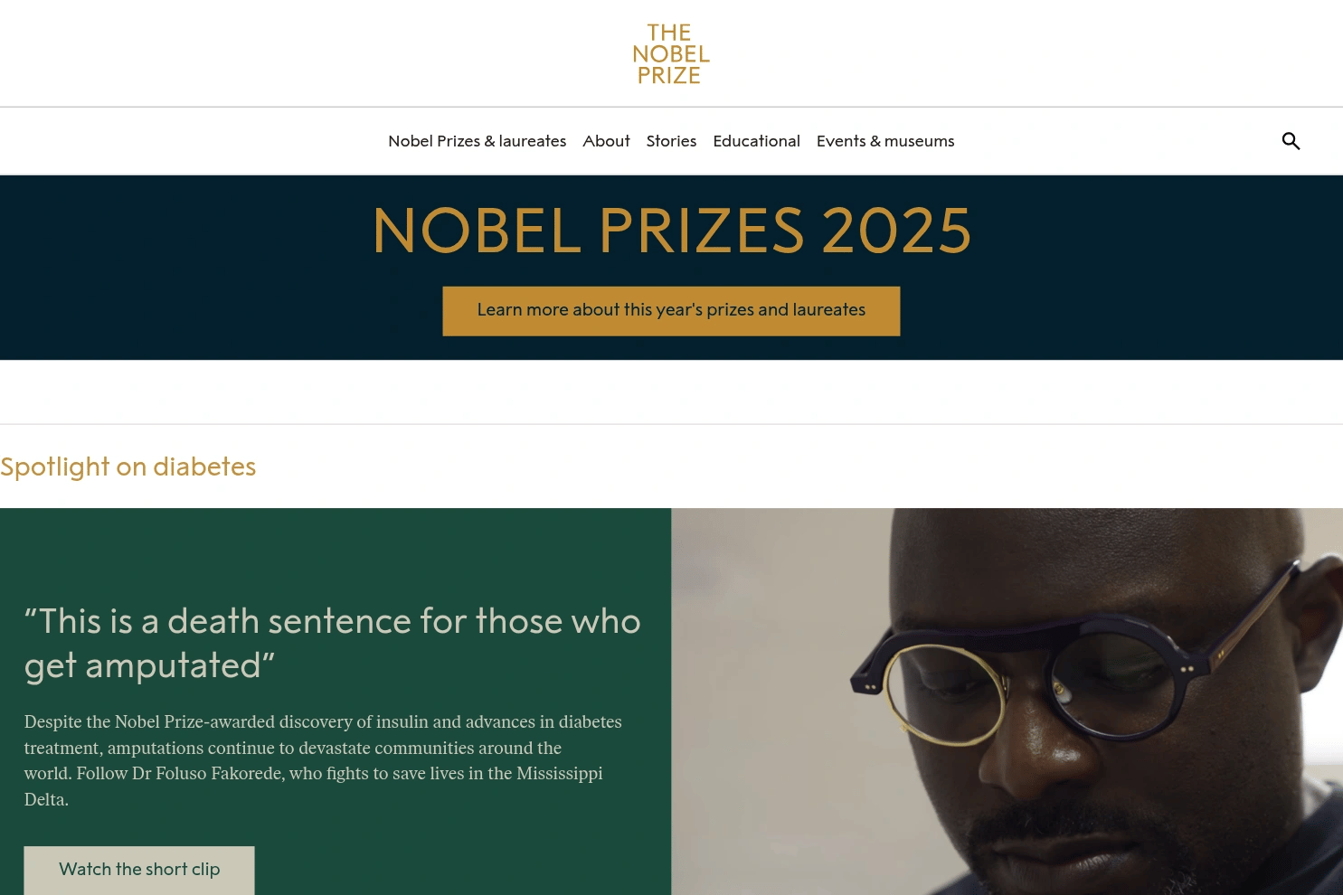The image size is (1343, 895).
Task: Click The Nobel Prize logo
Action: (671, 52)
